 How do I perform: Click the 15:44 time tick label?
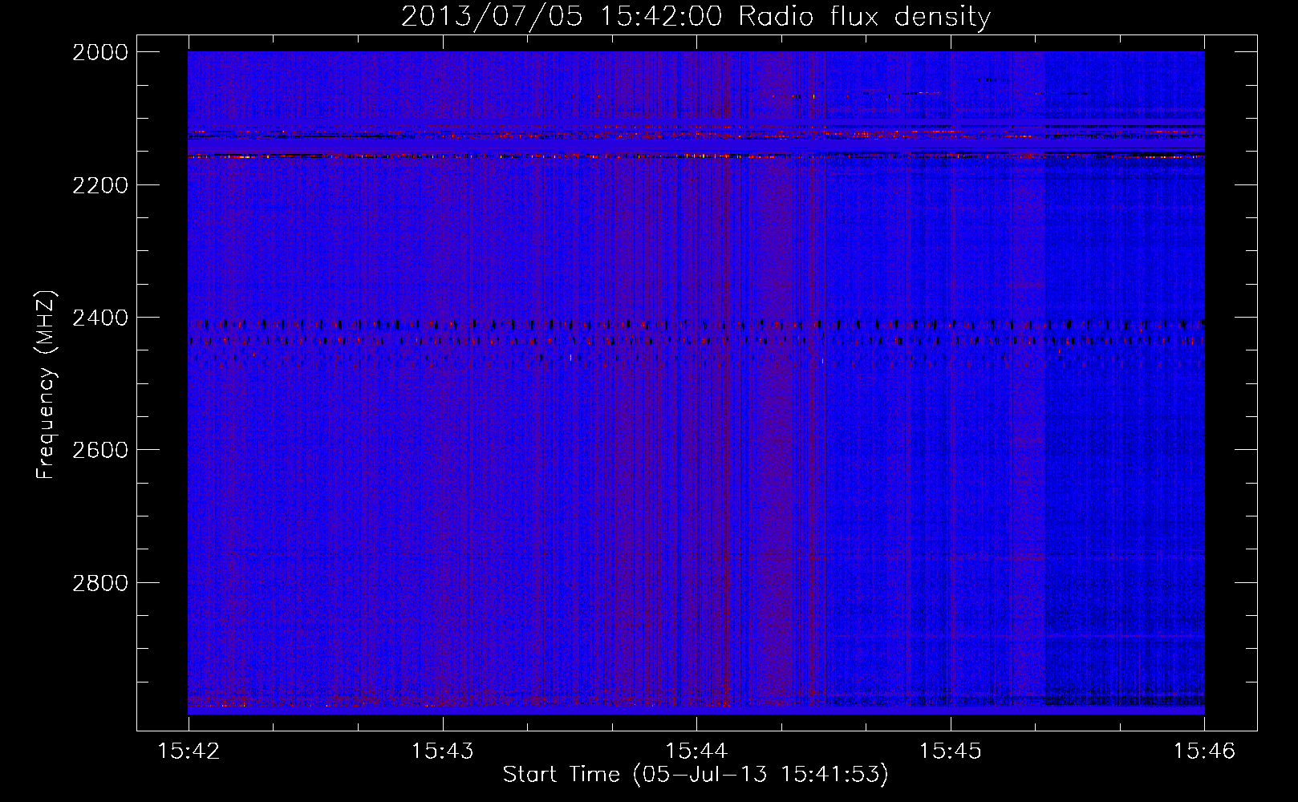click(x=697, y=751)
